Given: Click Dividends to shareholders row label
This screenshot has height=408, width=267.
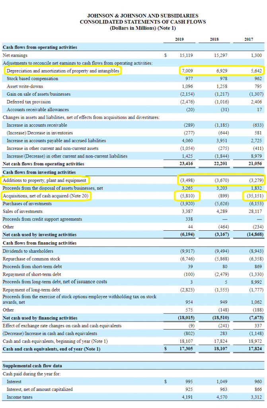Looking at the screenshot, I should (28, 251).
